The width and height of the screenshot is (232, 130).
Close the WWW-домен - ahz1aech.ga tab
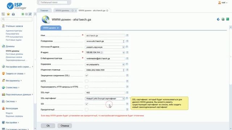pos(107,10)
